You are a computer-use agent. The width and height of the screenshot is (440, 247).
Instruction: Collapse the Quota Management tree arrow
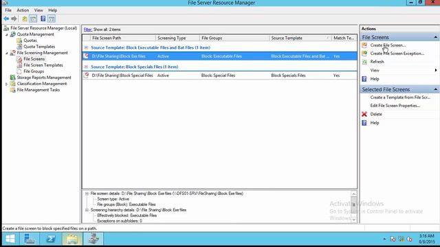pyautogui.click(x=7, y=34)
